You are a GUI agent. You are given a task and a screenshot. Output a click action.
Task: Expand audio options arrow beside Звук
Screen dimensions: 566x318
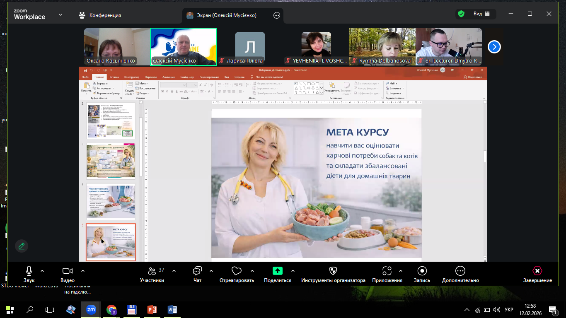coord(42,271)
